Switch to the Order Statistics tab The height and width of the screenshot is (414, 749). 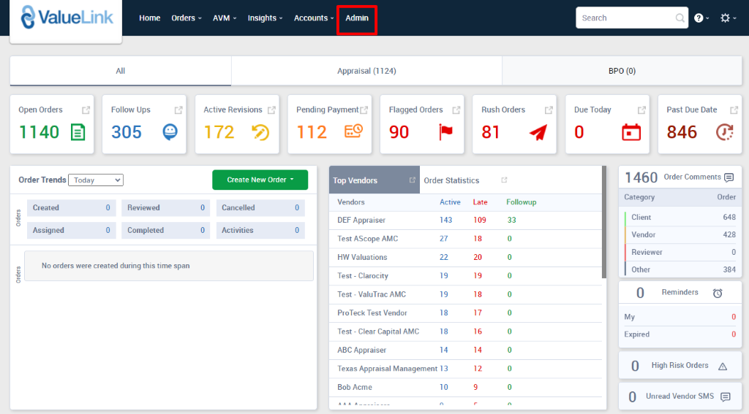pos(451,180)
